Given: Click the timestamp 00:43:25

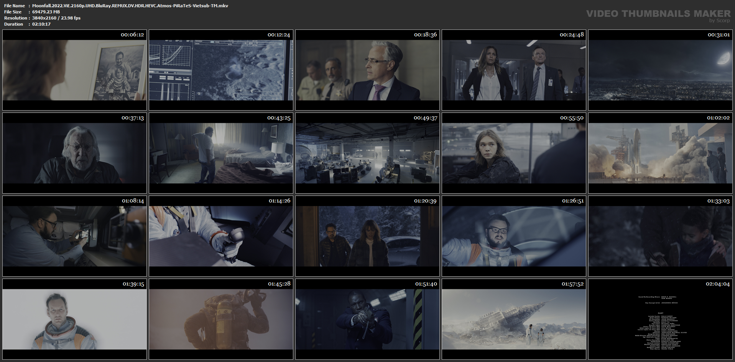Looking at the screenshot, I should pos(279,118).
